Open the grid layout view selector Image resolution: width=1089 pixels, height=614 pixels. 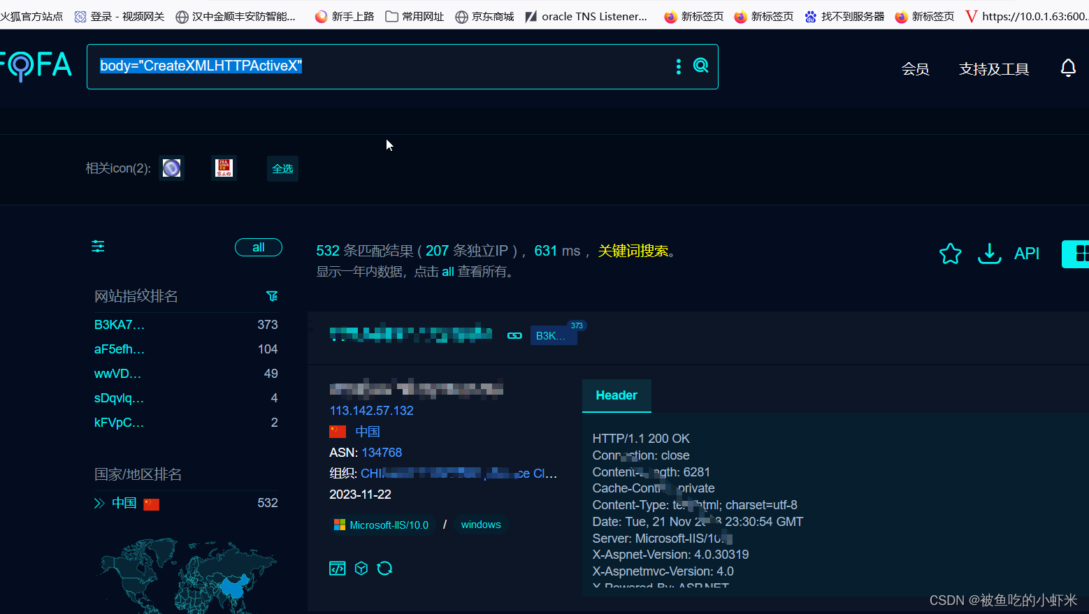pos(1079,254)
